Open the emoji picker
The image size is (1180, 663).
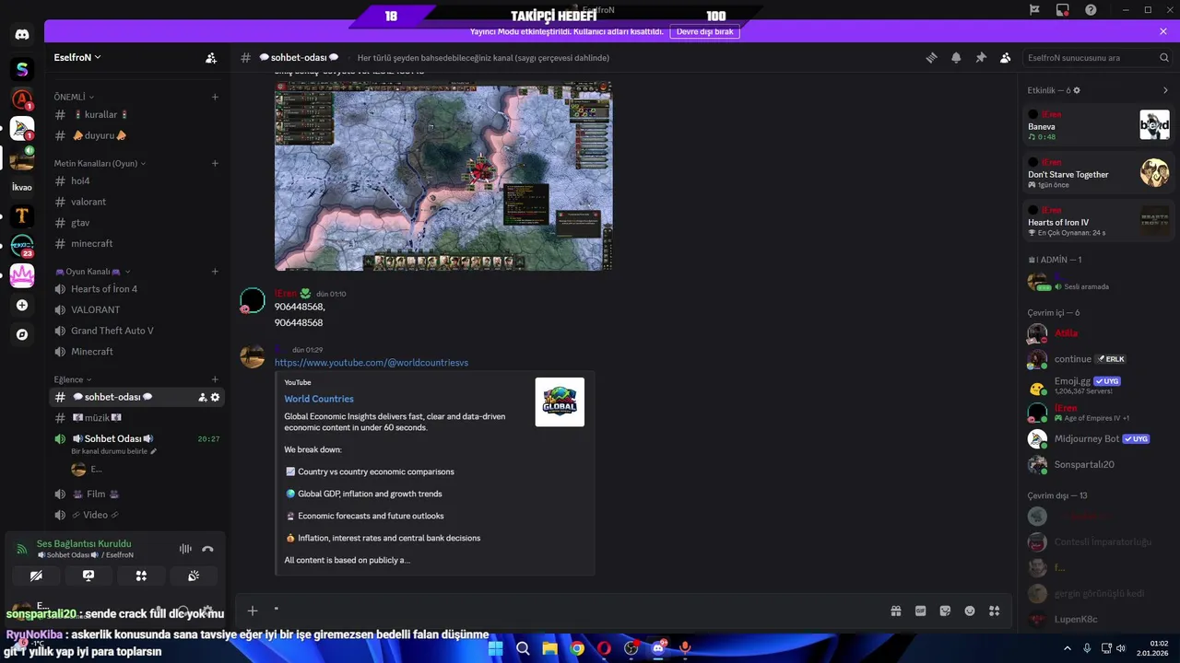click(x=970, y=611)
